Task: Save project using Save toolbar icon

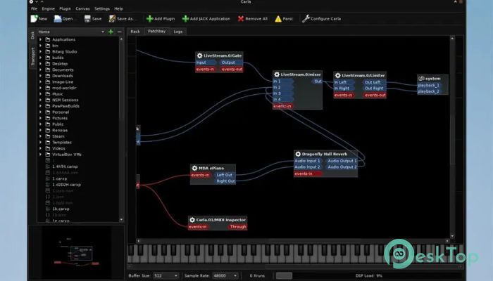Action: (87, 18)
